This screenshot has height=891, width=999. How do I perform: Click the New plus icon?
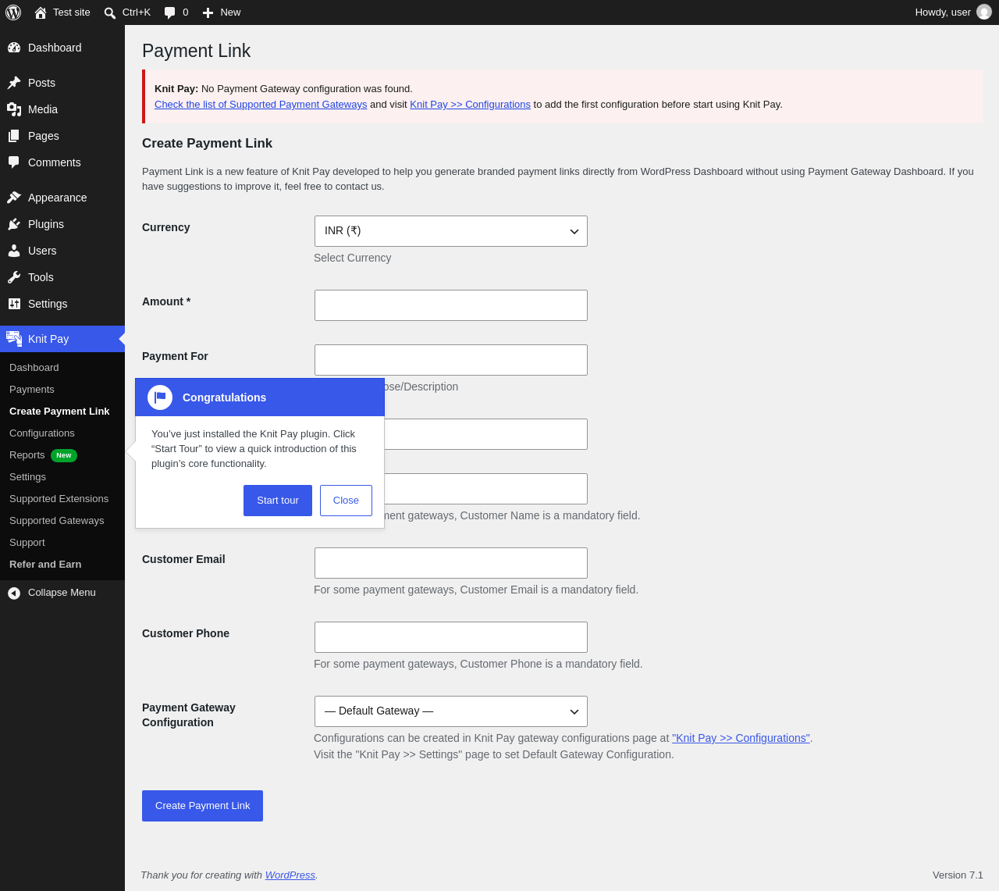208,12
